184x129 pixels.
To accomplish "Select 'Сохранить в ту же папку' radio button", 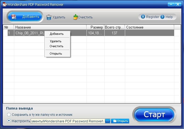I will click(9, 114).
